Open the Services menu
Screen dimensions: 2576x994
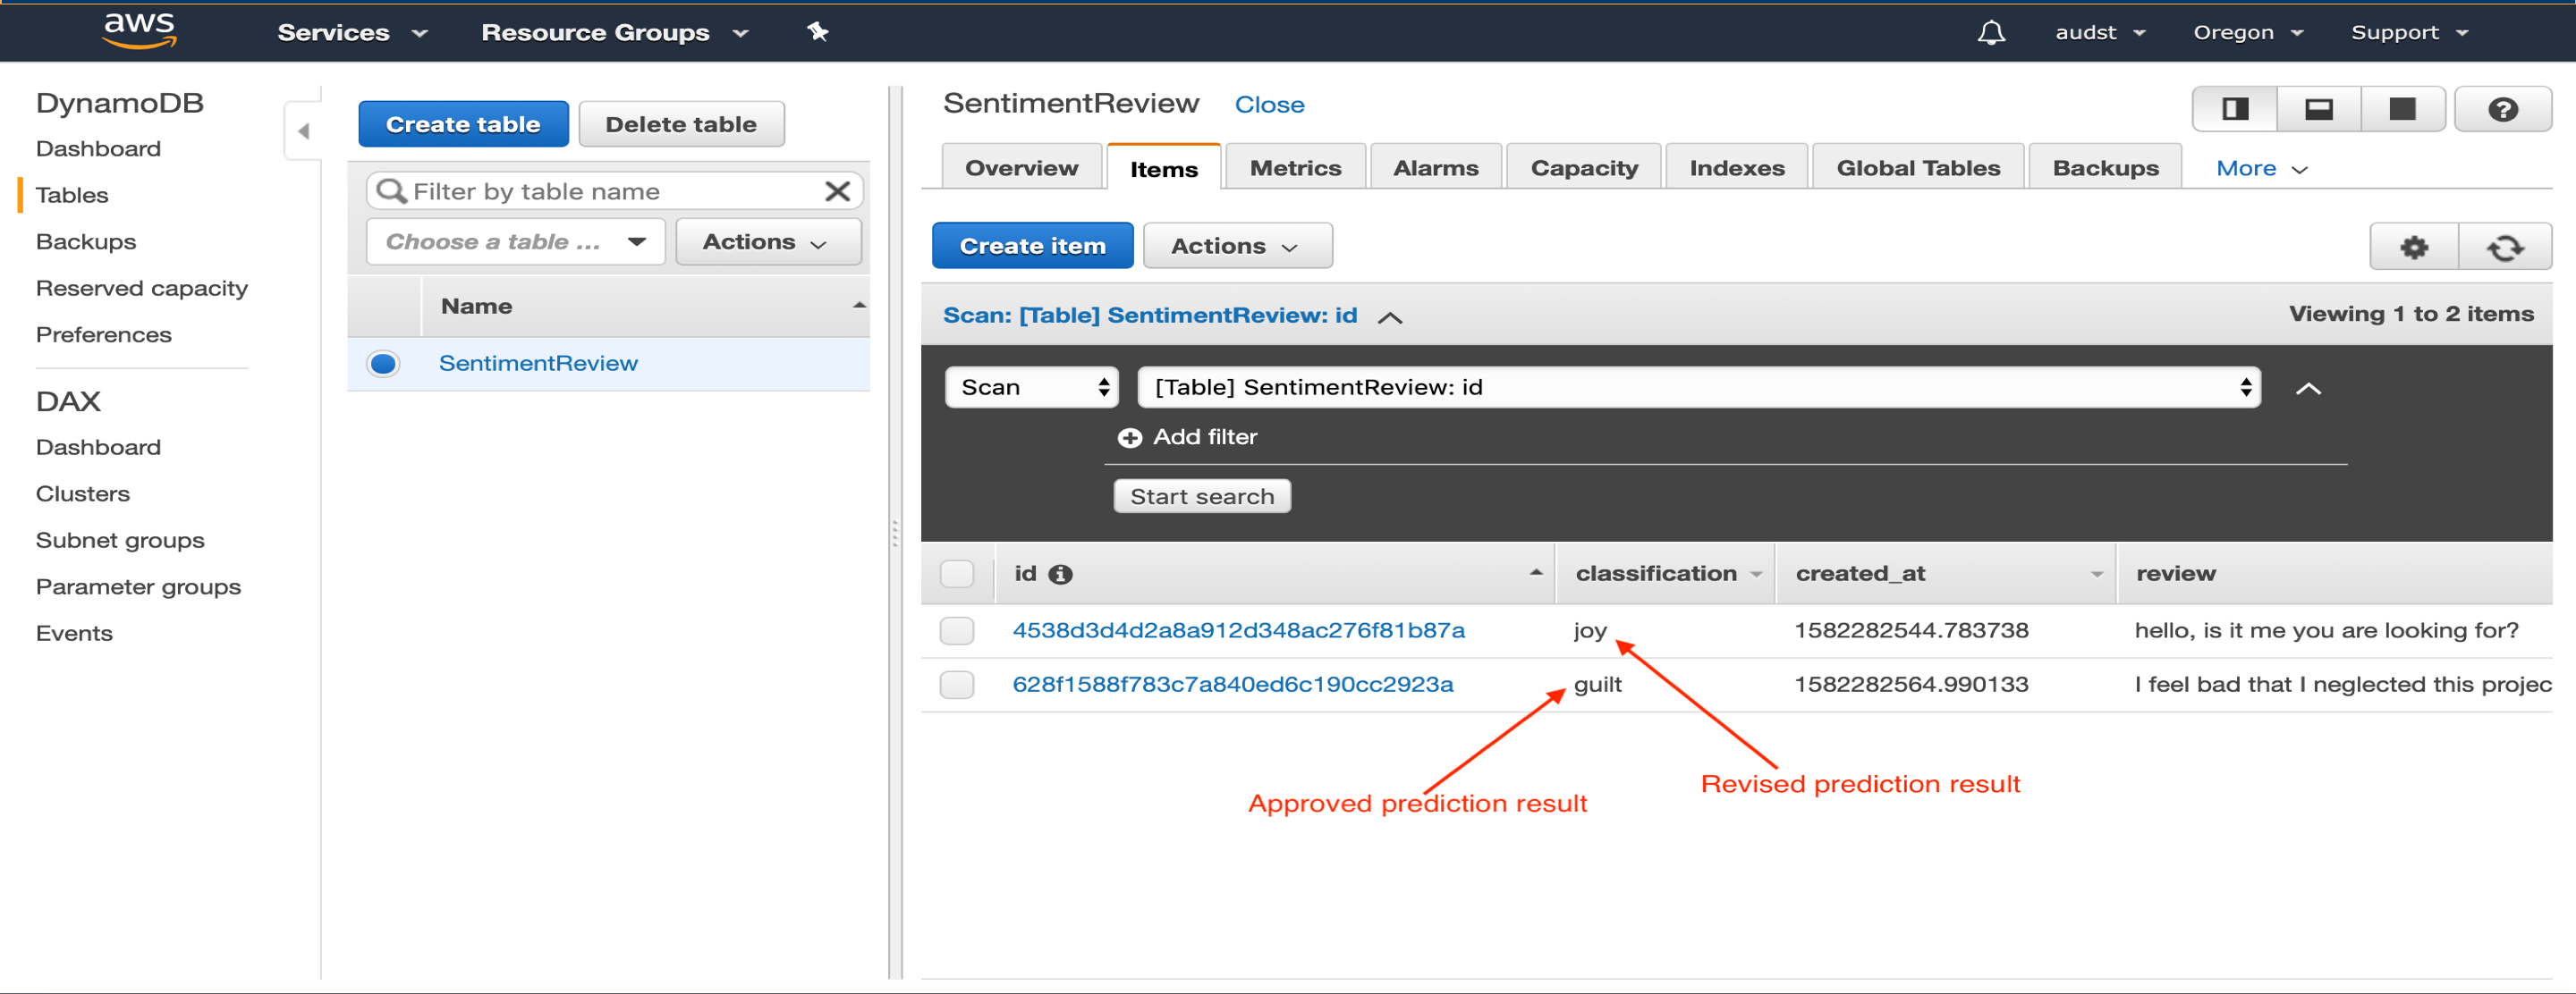point(351,33)
